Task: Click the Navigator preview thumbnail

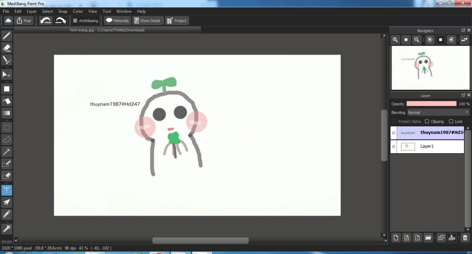Action: 431,68
